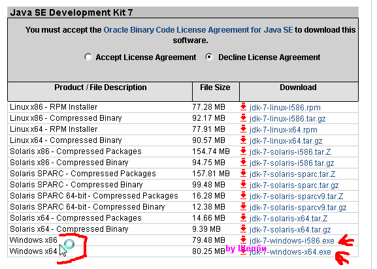Click download arrow icon for jdk-7-linux-i586.rpm
Screen dimensions: 377x269
click(x=243, y=107)
